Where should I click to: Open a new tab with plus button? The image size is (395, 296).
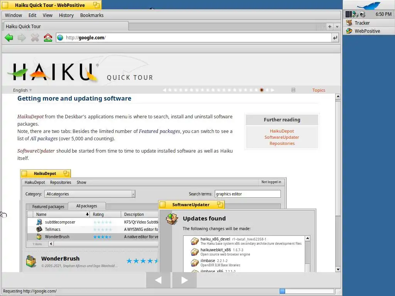[x=329, y=27]
